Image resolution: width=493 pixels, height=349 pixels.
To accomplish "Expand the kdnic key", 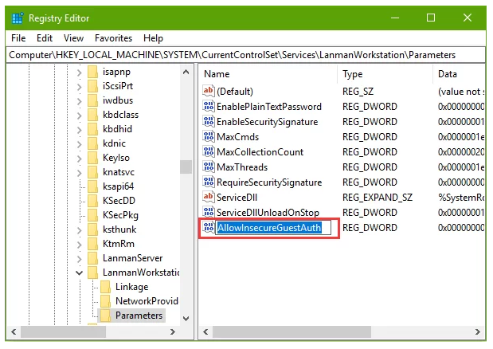I will pos(79,144).
